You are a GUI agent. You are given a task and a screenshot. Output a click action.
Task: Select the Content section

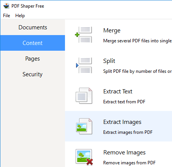[x=33, y=43]
